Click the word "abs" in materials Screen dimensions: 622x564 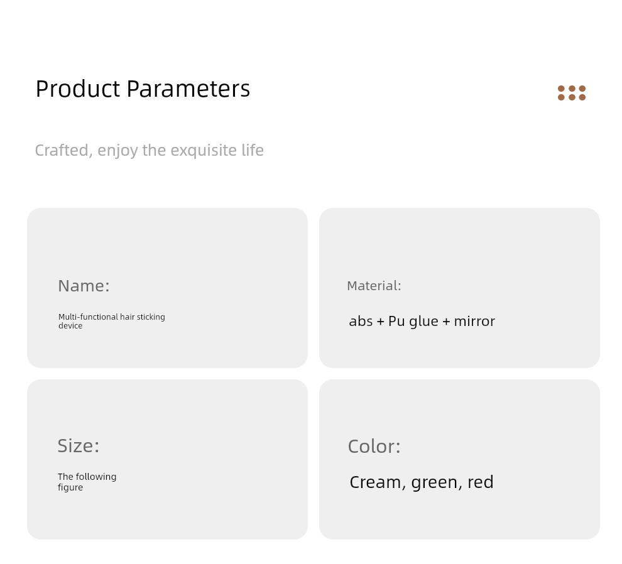(x=361, y=322)
